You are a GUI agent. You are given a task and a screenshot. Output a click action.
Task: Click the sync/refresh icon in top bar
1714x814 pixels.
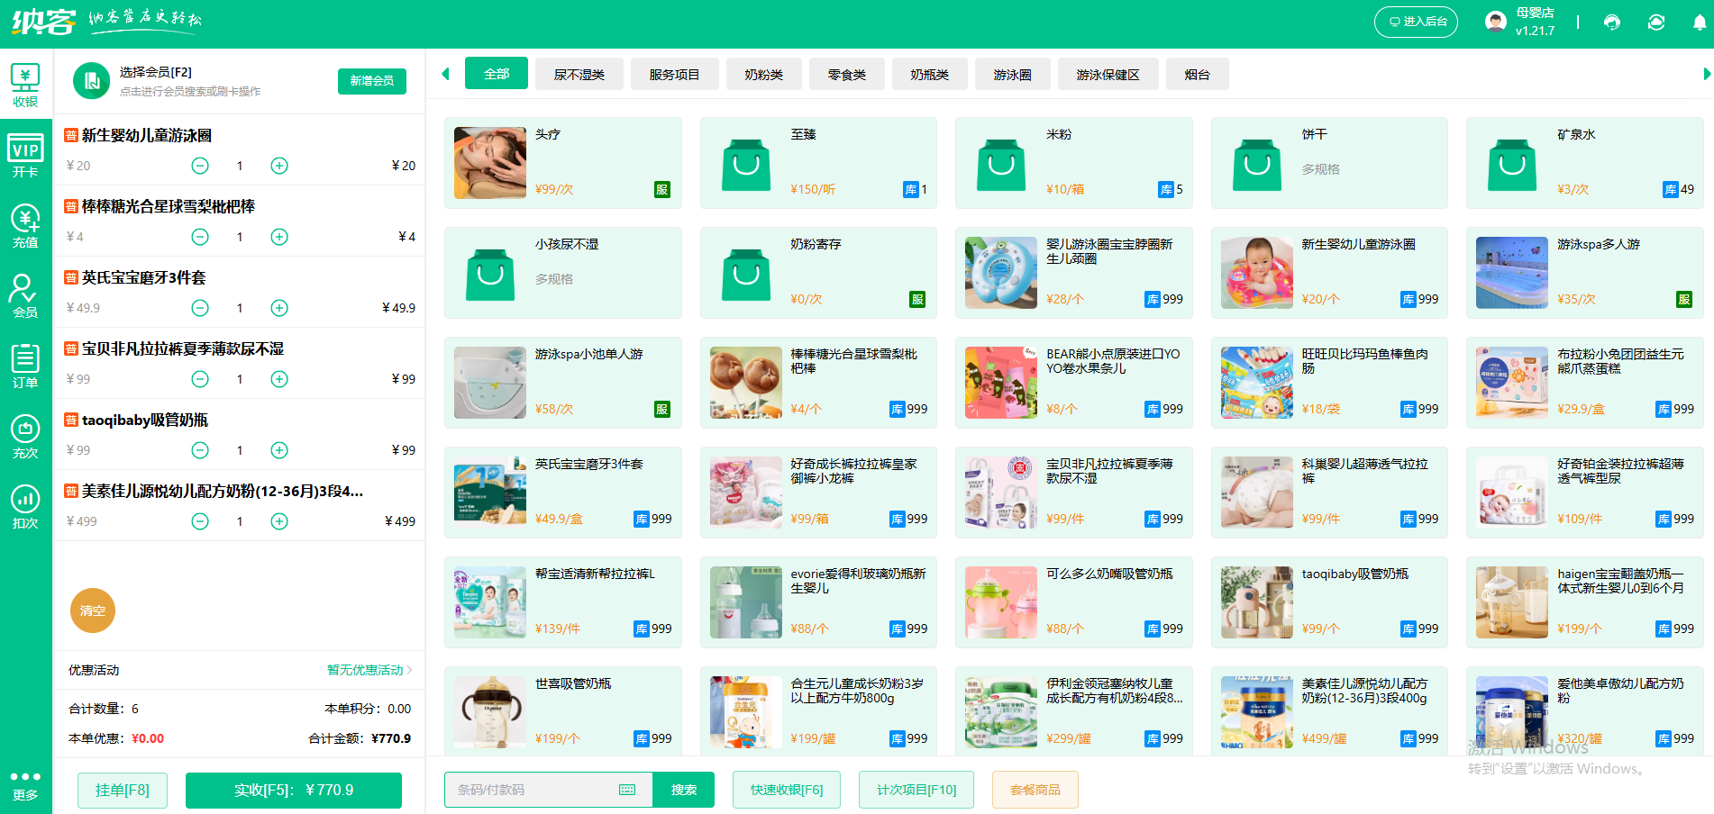[1656, 22]
